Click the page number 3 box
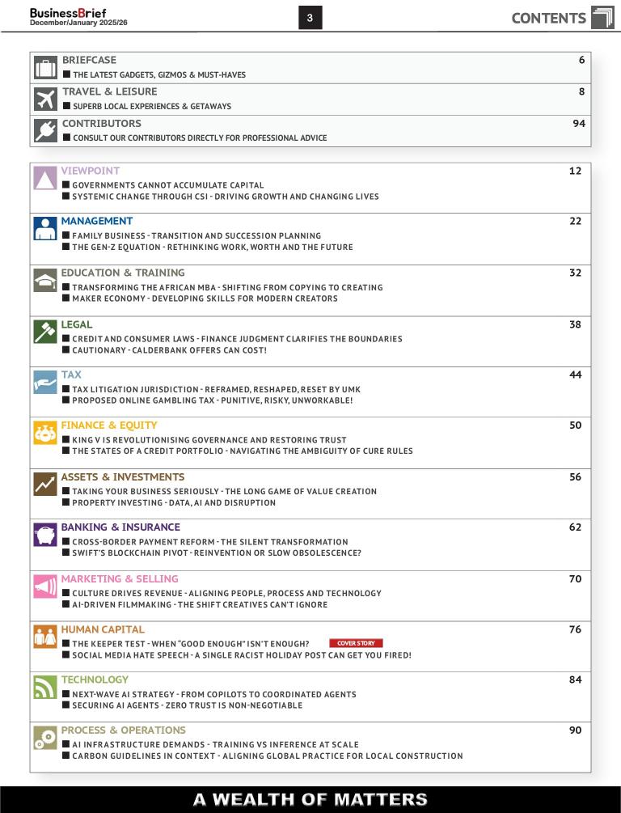This screenshot has width=621, height=813. tap(310, 18)
